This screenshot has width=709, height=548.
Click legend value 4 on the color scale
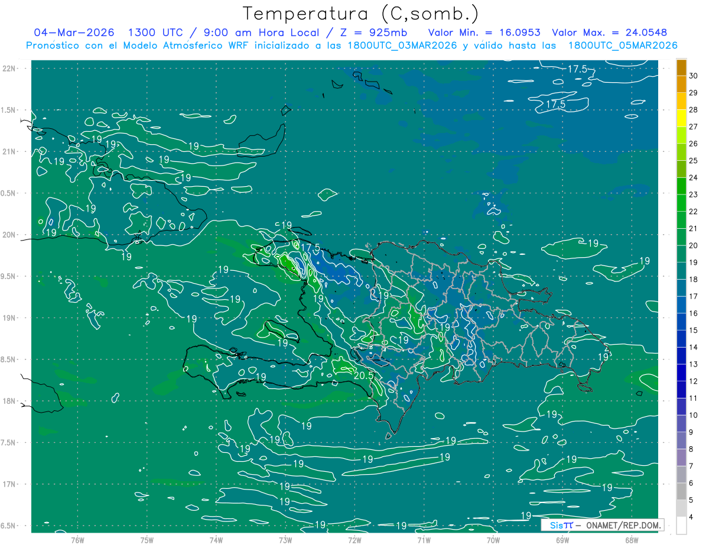(692, 517)
